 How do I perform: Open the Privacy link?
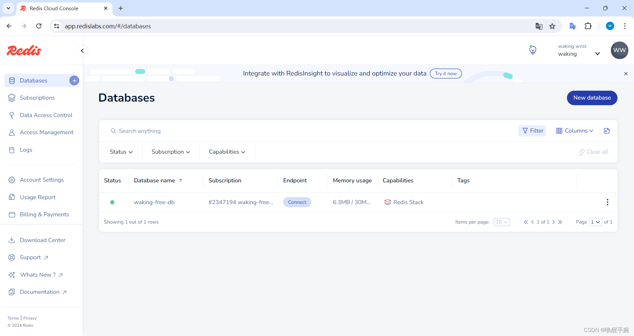pos(30,318)
